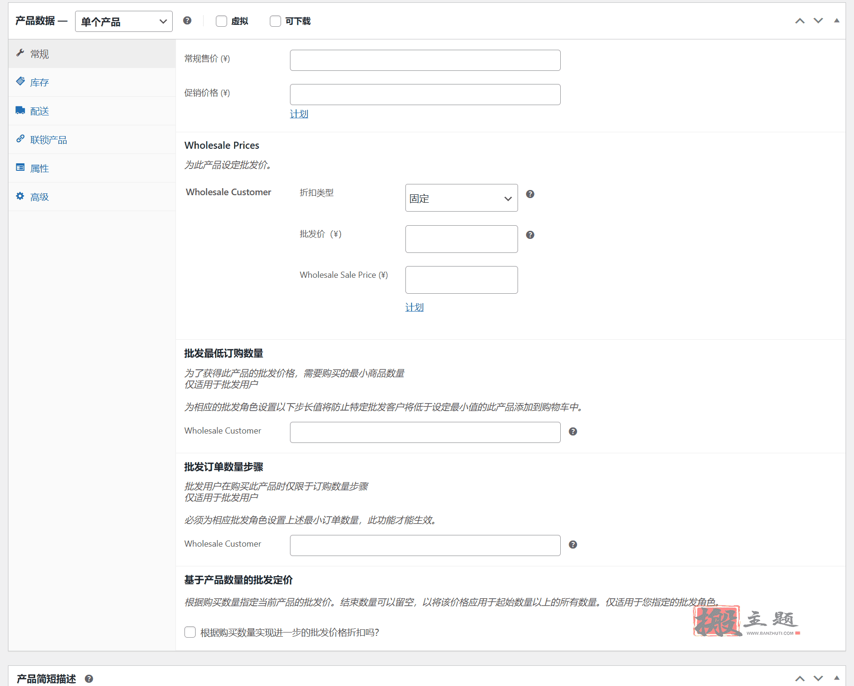Focus the 常规售价 input field
The height and width of the screenshot is (686, 854).
point(425,60)
